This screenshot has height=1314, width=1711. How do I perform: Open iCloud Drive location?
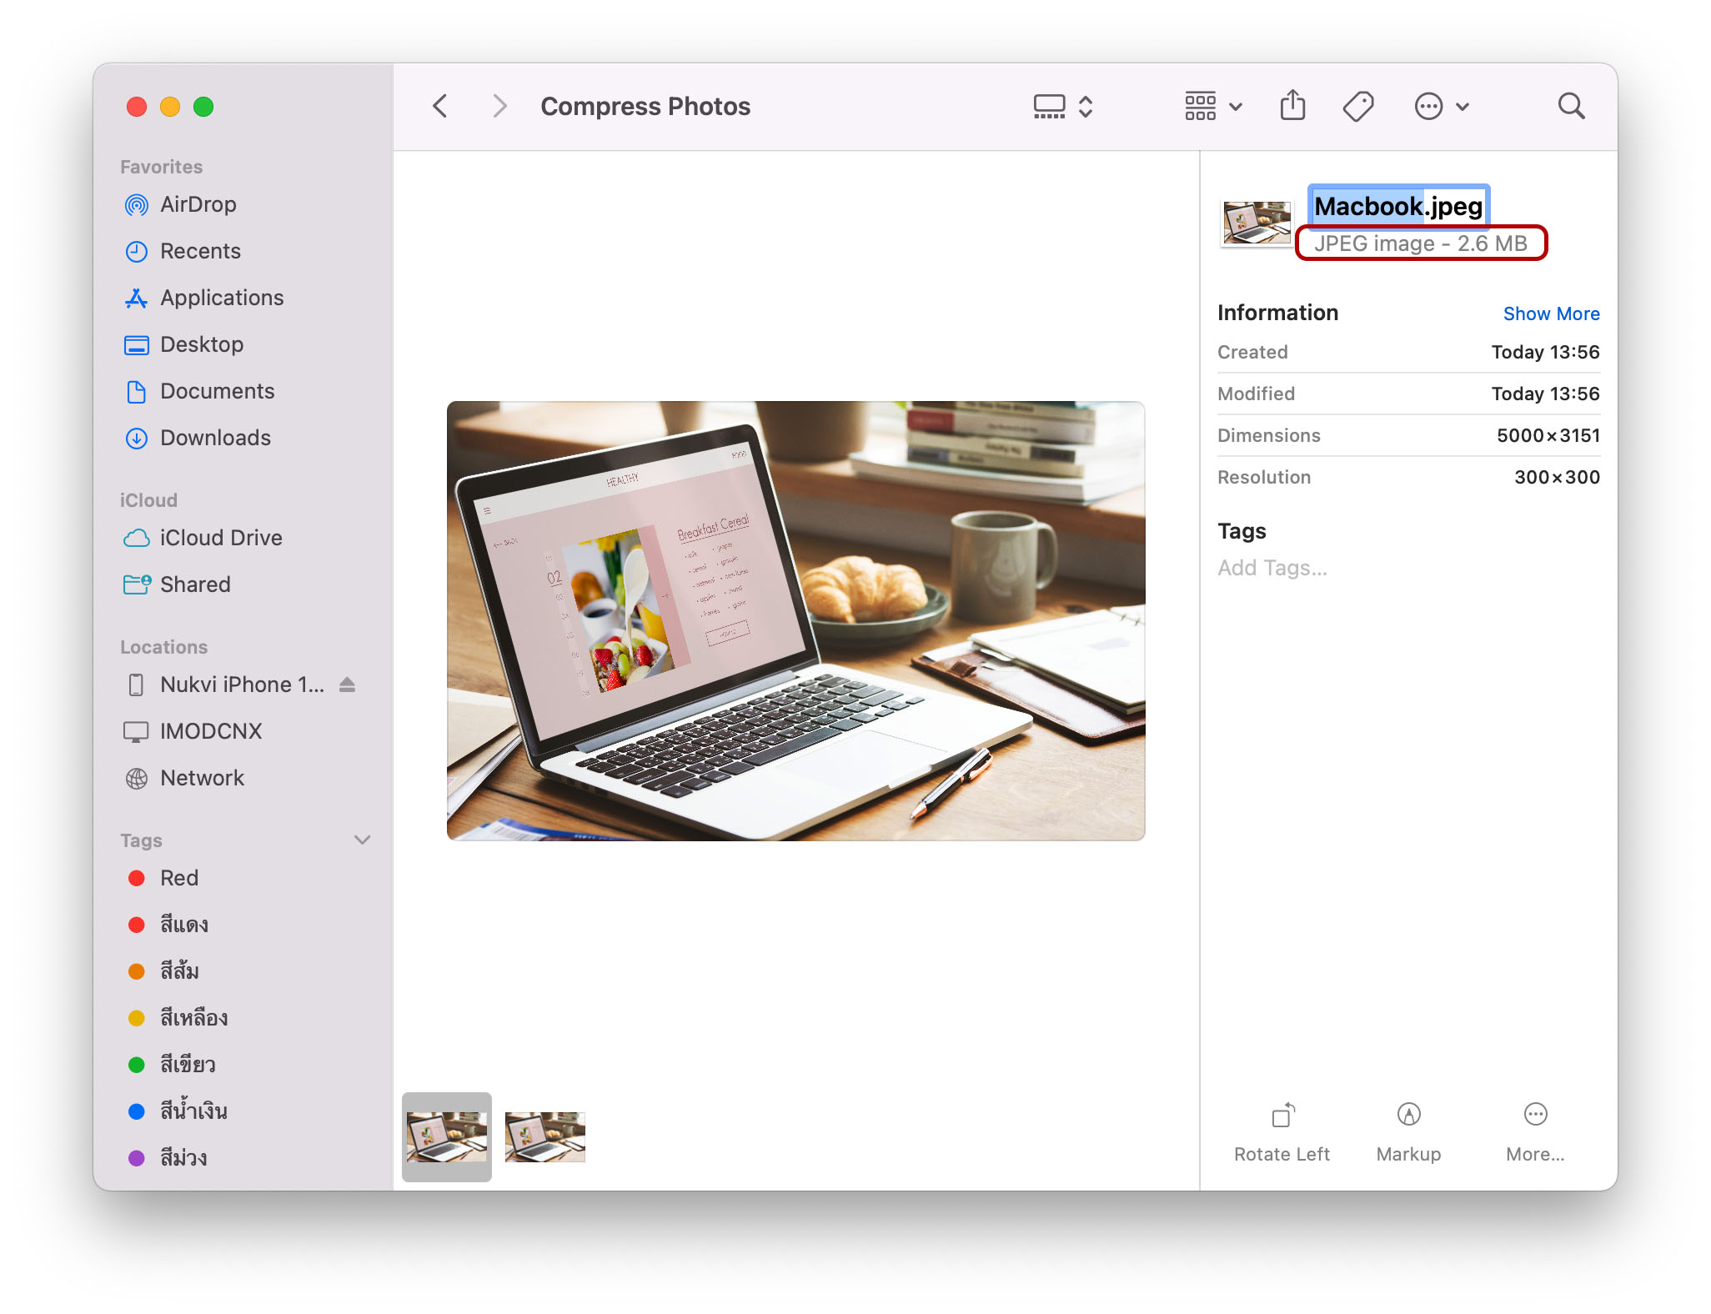pos(221,538)
